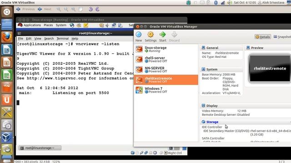Open the Storage section header link
This screenshot has height=163, width=291.
212,122
